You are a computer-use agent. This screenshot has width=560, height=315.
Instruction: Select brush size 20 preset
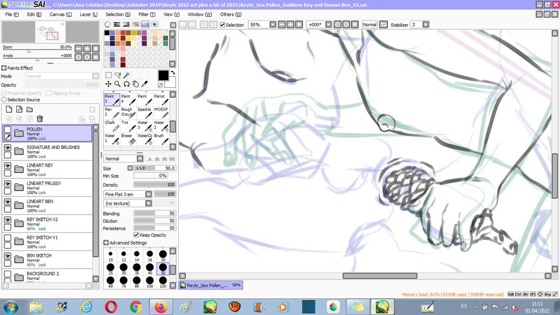click(163, 256)
